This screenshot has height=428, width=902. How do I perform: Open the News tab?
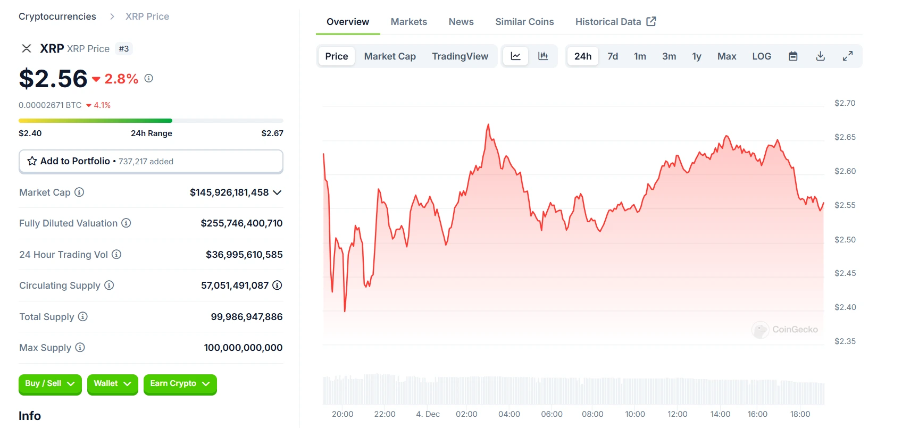tap(461, 22)
